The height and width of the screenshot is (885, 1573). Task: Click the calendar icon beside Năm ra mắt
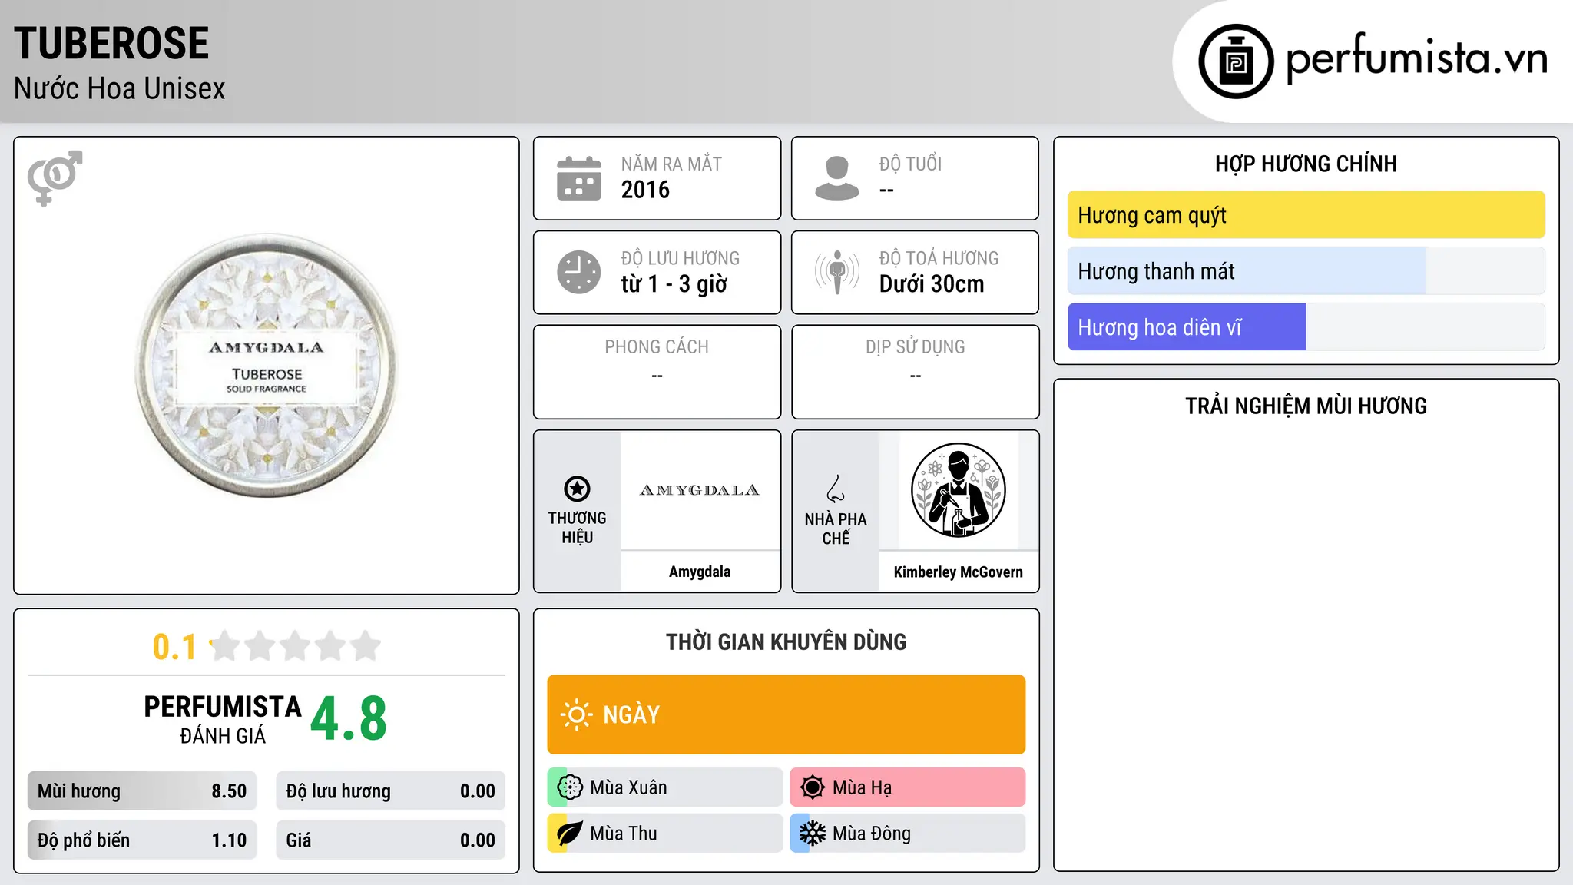(x=579, y=178)
